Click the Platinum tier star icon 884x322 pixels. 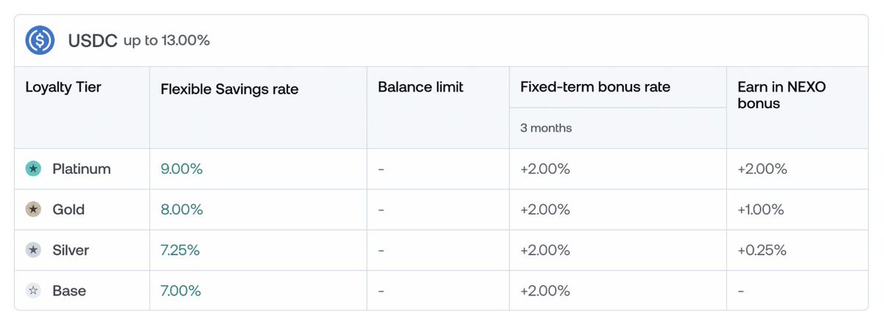(x=33, y=169)
